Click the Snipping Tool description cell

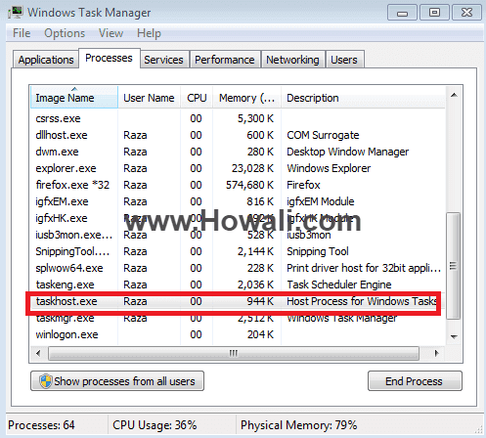(318, 251)
